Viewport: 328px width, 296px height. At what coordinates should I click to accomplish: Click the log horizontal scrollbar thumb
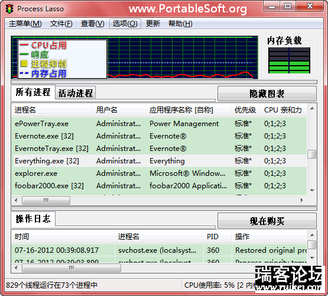pos(72,268)
